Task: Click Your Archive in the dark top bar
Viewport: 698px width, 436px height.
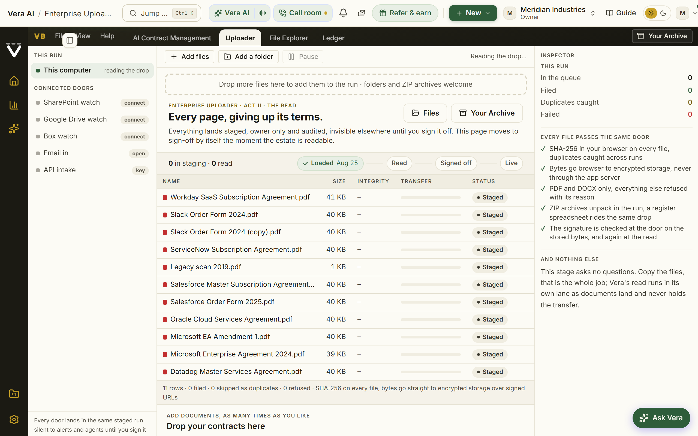Action: (x=662, y=36)
